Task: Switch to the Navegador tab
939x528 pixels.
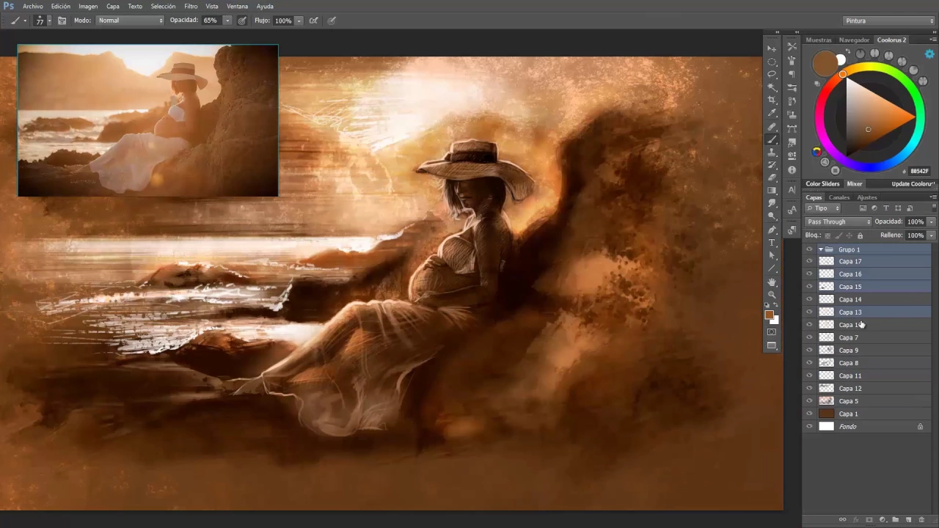Action: pos(854,40)
